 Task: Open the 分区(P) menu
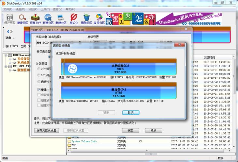coord(33,9)
